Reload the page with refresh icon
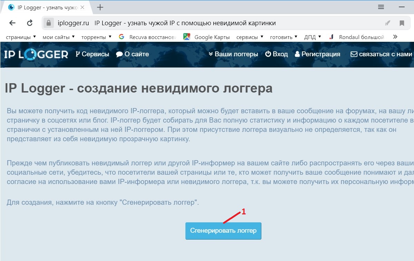 point(30,23)
